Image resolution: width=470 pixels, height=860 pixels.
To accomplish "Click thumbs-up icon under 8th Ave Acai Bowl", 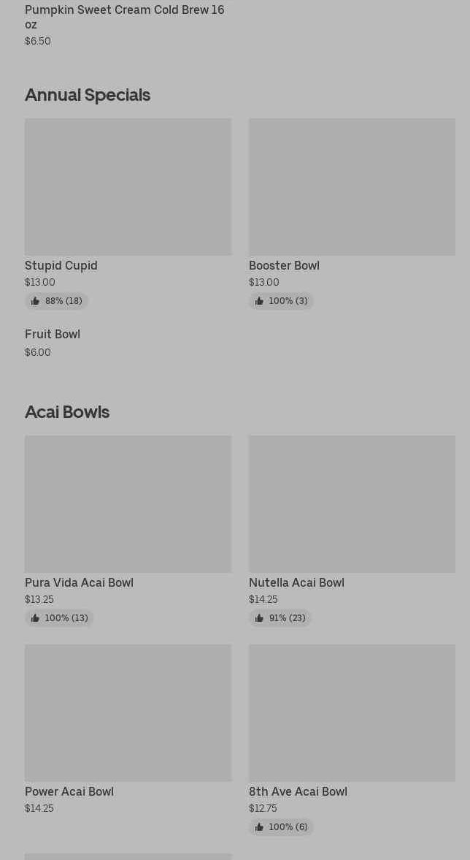I will pos(259,827).
